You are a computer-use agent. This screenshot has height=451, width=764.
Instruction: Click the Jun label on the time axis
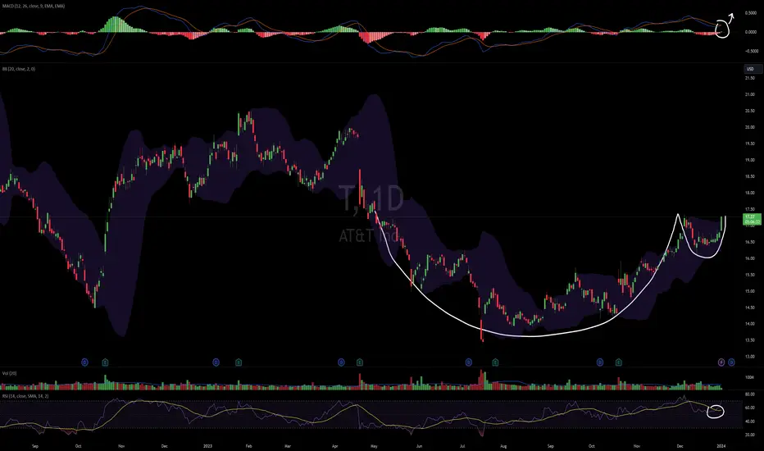(x=420, y=446)
